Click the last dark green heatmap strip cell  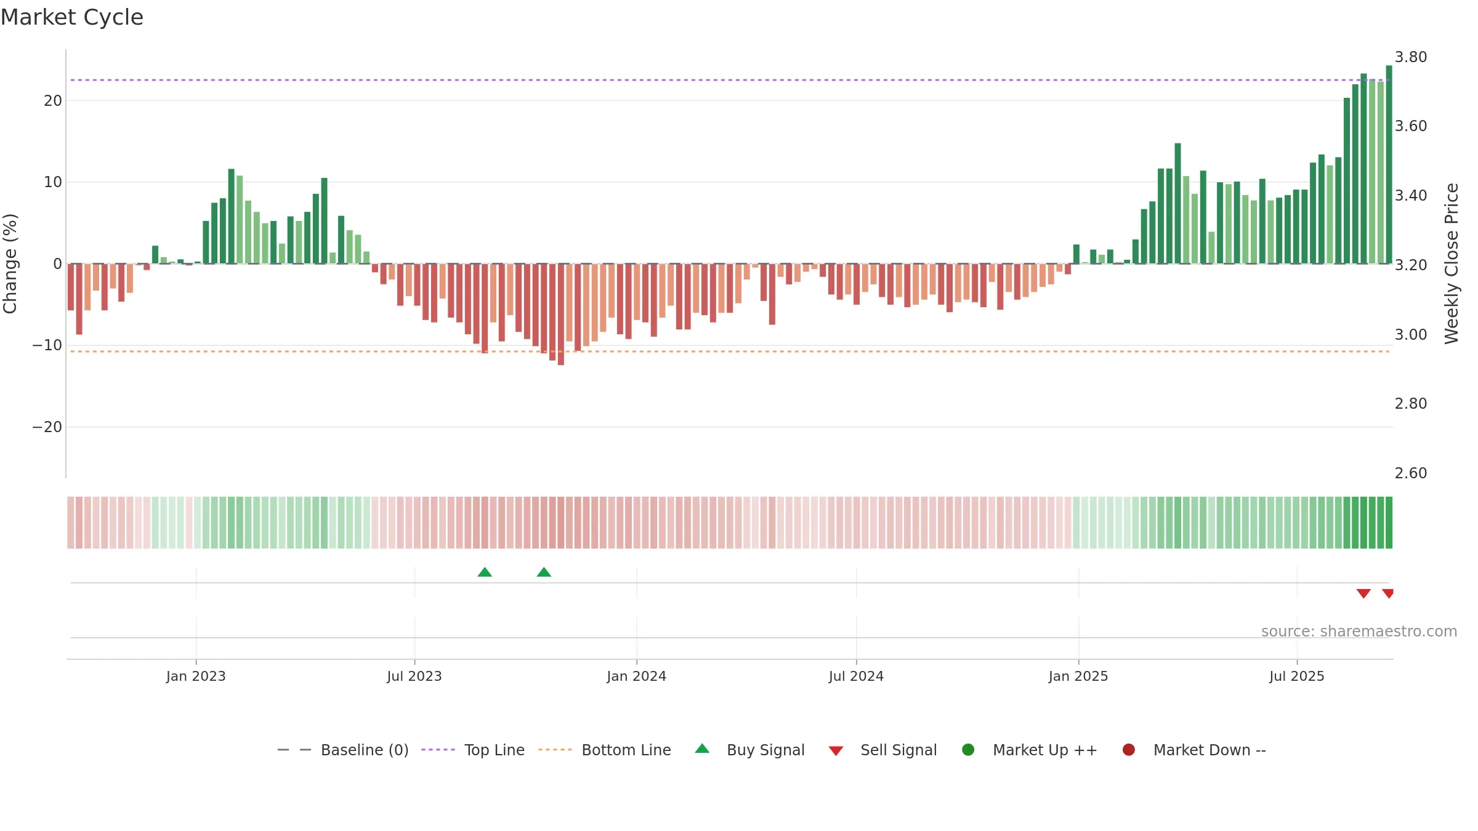(1389, 523)
